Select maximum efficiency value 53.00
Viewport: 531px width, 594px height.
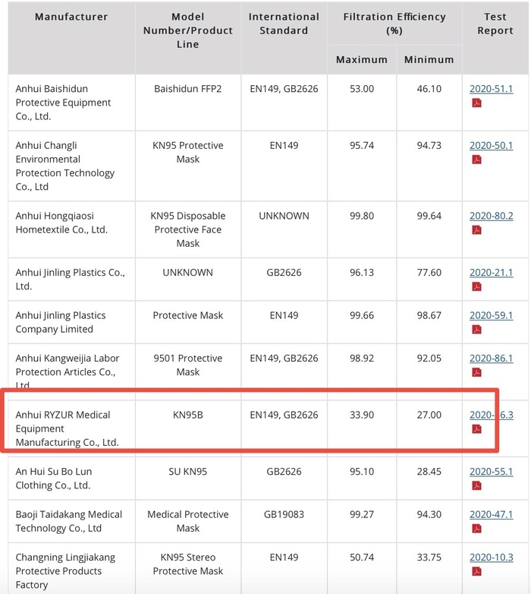coord(362,89)
